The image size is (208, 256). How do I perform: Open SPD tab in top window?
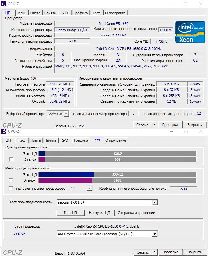[x=65, y=13]
